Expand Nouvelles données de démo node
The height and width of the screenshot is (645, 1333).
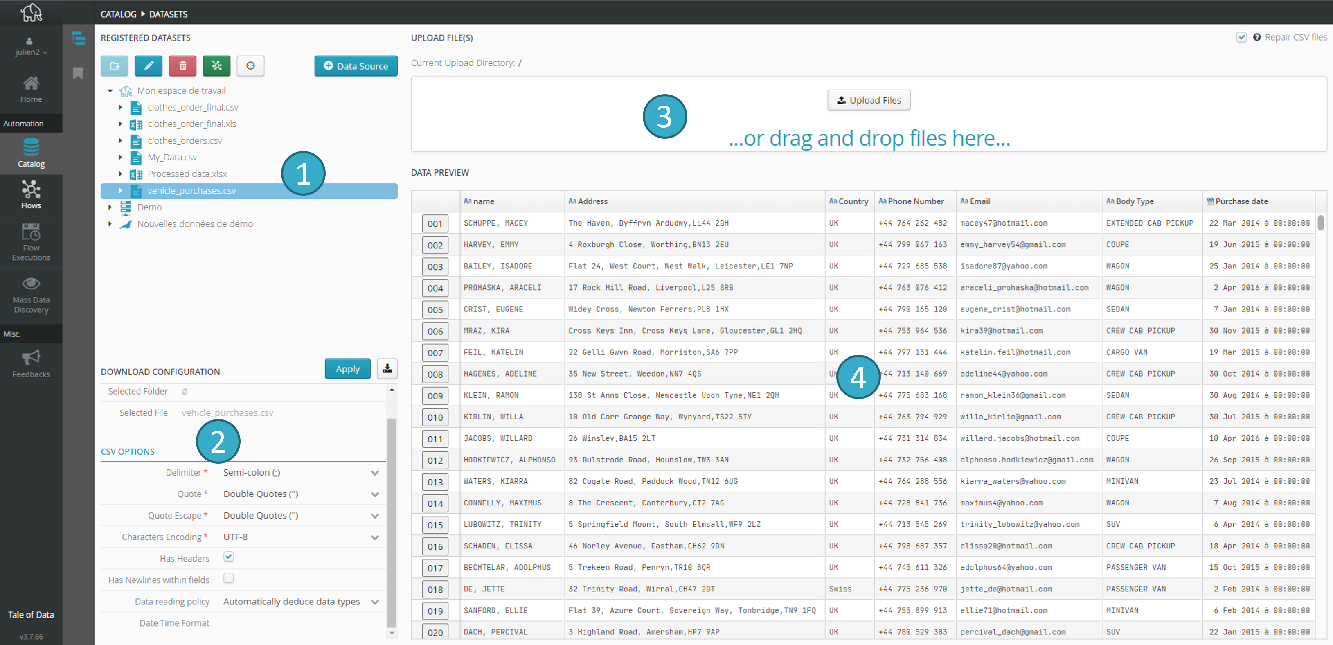(x=110, y=223)
